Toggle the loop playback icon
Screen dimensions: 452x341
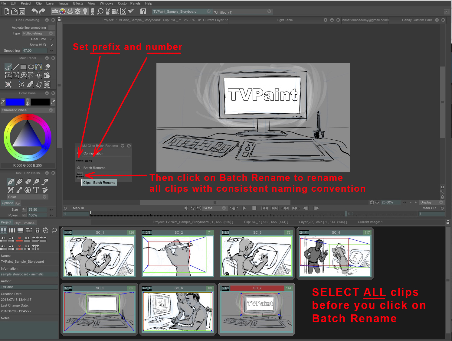192,208
